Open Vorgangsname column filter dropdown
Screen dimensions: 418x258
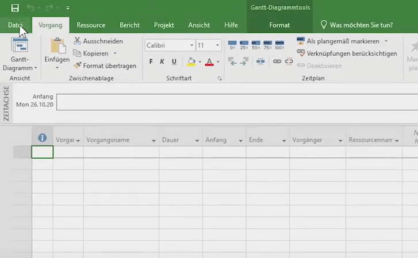point(154,141)
